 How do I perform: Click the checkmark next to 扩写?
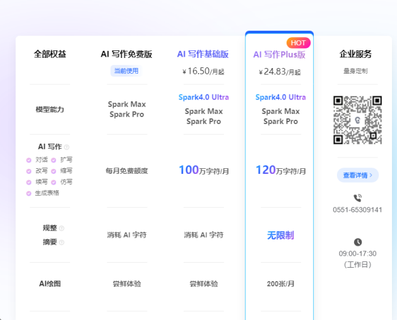click(x=54, y=160)
